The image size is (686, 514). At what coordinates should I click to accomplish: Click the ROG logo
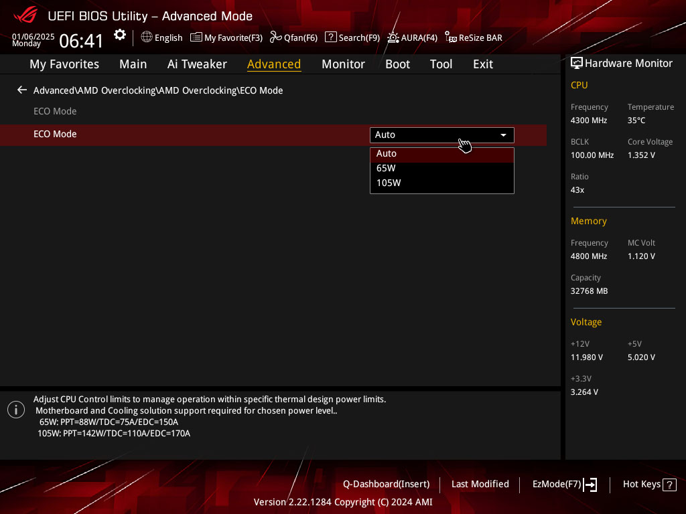click(25, 15)
